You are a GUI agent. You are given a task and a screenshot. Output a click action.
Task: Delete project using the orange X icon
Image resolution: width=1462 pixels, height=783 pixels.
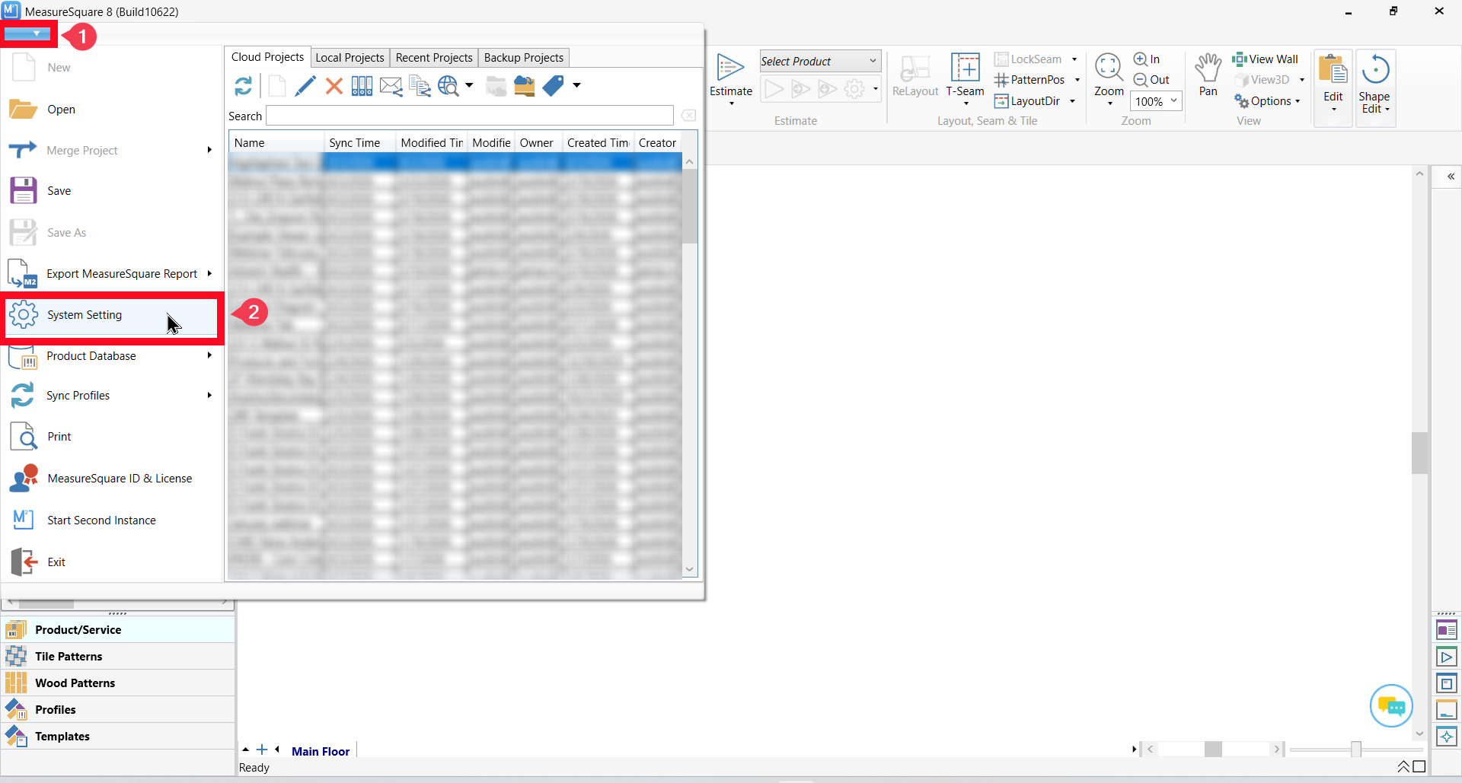click(334, 86)
